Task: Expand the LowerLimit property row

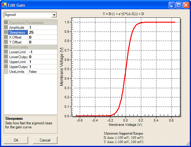Action: [6, 52]
